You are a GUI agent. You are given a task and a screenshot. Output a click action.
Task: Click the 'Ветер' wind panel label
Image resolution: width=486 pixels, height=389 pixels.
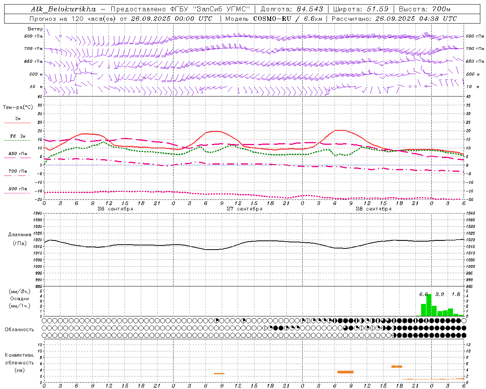point(35,29)
